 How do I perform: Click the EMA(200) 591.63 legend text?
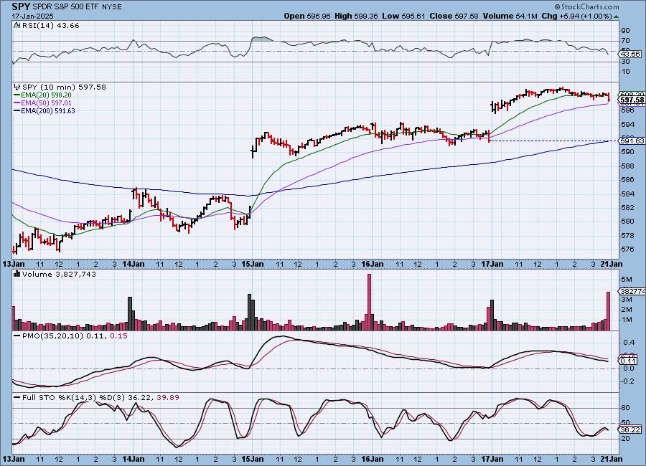48,110
